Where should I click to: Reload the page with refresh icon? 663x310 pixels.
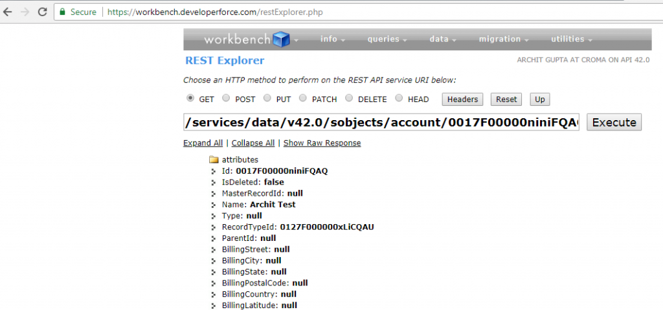click(x=42, y=12)
